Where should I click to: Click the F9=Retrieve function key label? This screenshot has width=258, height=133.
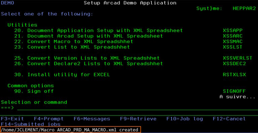click(138, 119)
